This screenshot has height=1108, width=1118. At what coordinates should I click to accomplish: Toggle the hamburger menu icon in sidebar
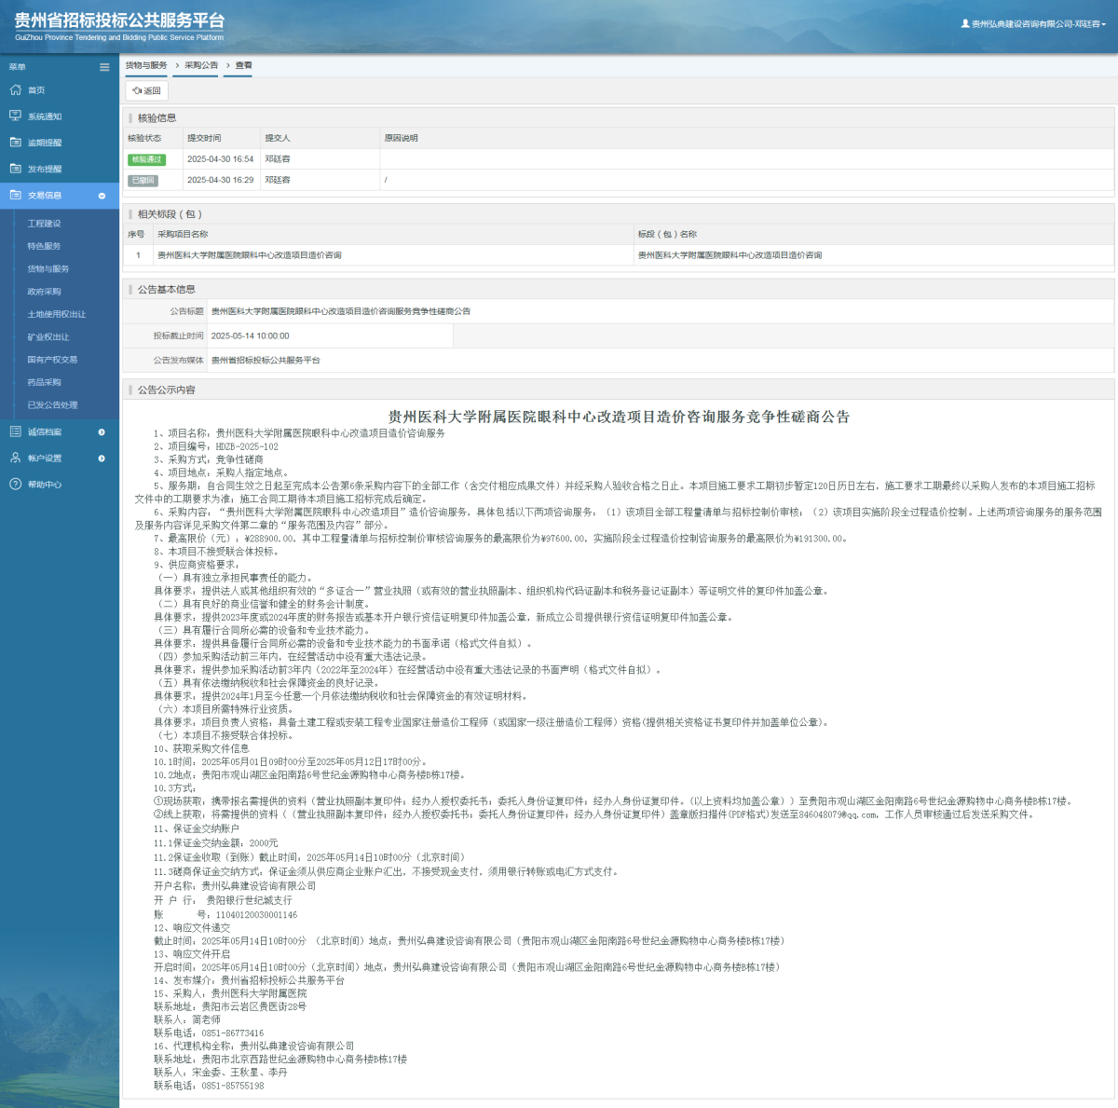pyautogui.click(x=104, y=67)
